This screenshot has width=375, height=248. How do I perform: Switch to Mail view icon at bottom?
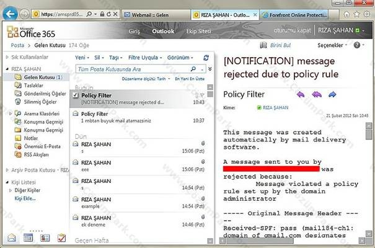[x=12, y=237]
